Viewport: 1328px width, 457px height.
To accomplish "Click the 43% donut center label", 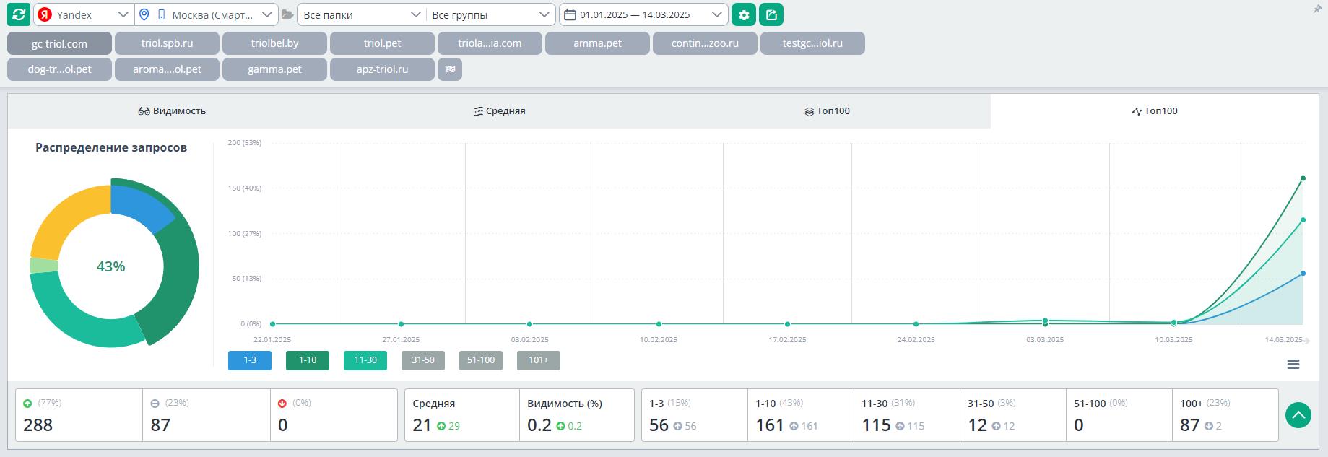I will pos(111,266).
